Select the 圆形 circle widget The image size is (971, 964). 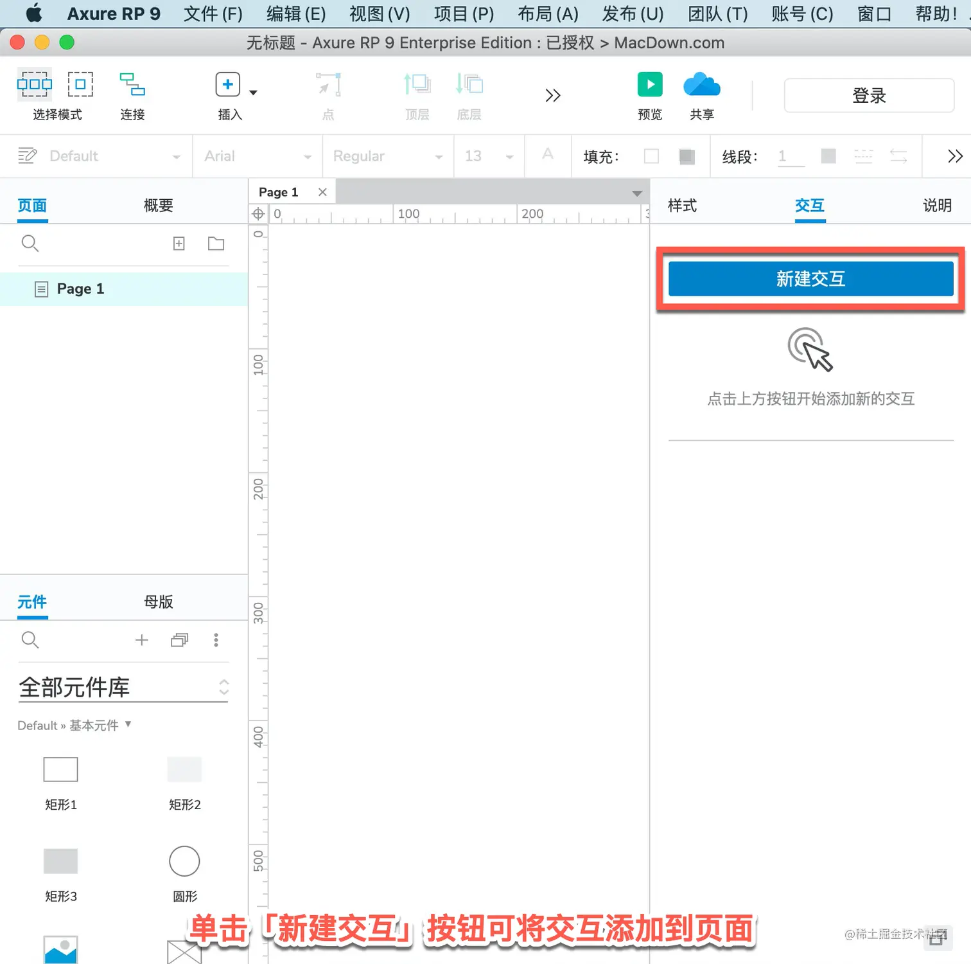[184, 861]
